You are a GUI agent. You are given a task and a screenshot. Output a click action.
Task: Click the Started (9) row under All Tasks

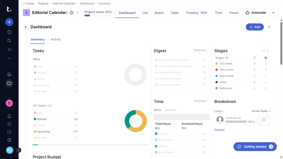(56, 119)
